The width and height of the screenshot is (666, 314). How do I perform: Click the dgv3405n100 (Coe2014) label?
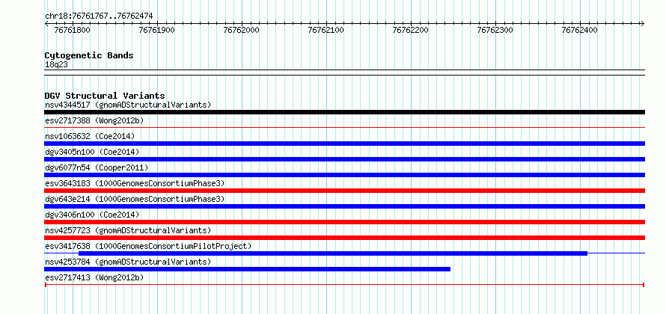pos(92,152)
